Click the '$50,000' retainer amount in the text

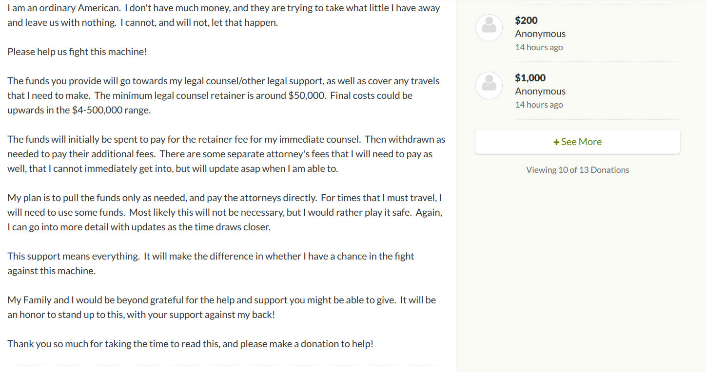coord(306,95)
